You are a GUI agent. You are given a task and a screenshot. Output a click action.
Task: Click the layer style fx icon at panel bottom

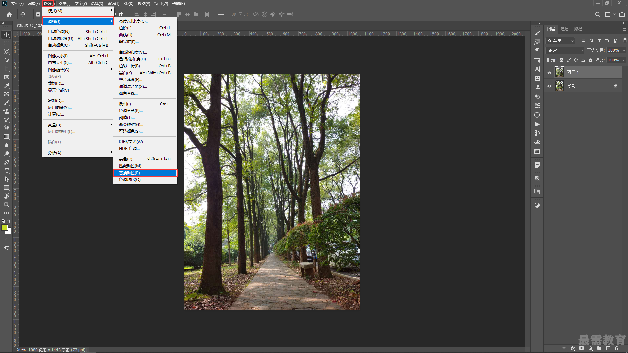tap(573, 348)
